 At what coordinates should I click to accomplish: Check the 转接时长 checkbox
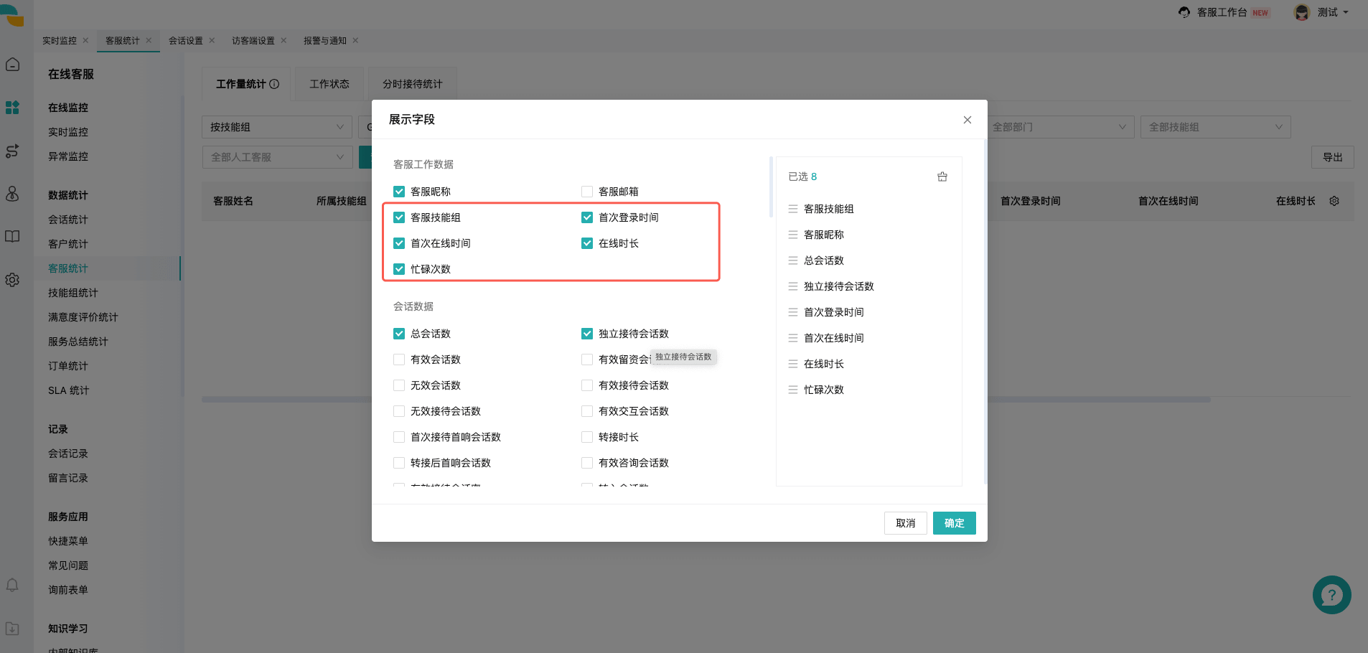pyautogui.click(x=587, y=437)
